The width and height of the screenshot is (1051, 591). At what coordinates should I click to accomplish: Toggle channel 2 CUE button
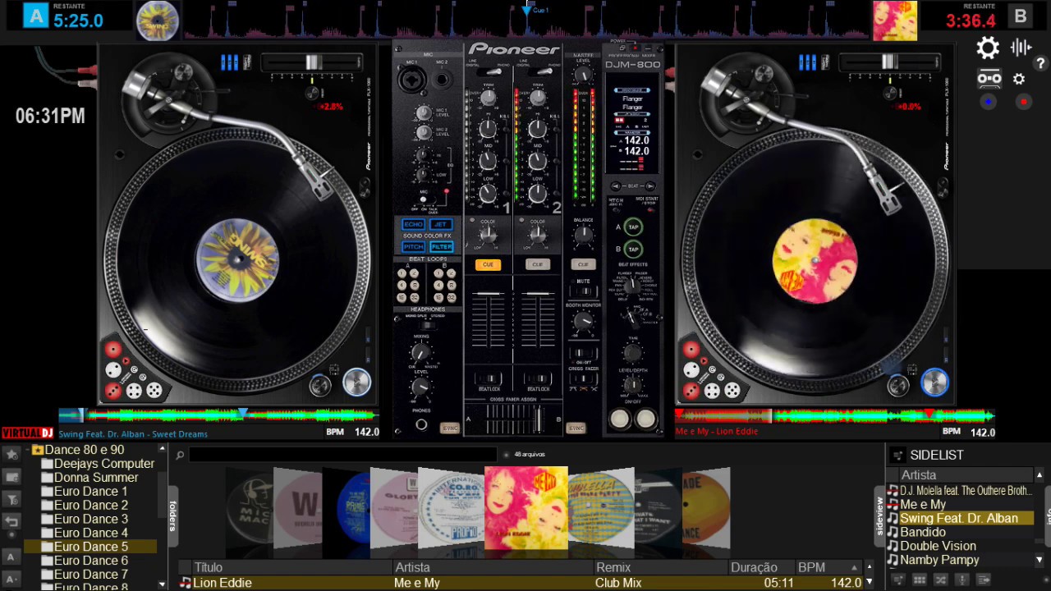[538, 264]
